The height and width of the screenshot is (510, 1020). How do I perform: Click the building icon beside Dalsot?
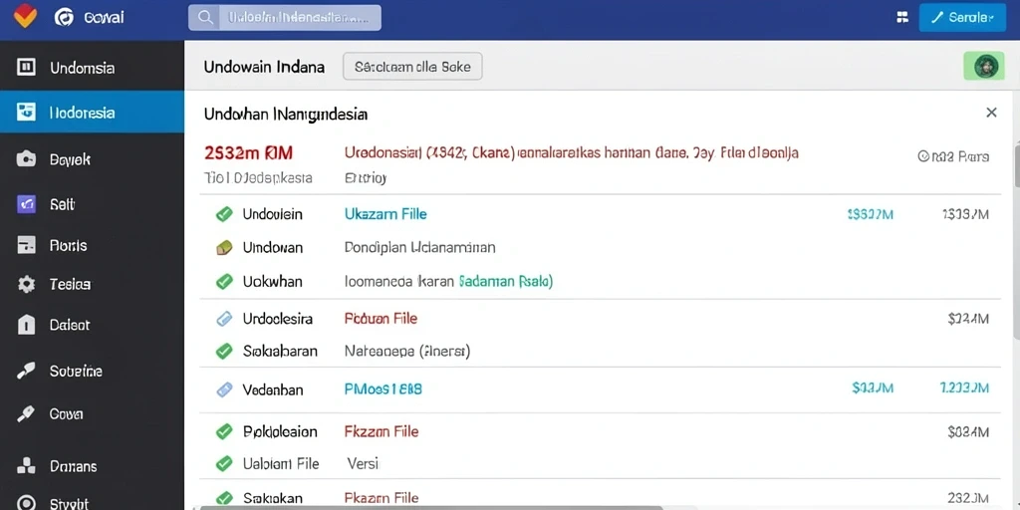(x=26, y=325)
